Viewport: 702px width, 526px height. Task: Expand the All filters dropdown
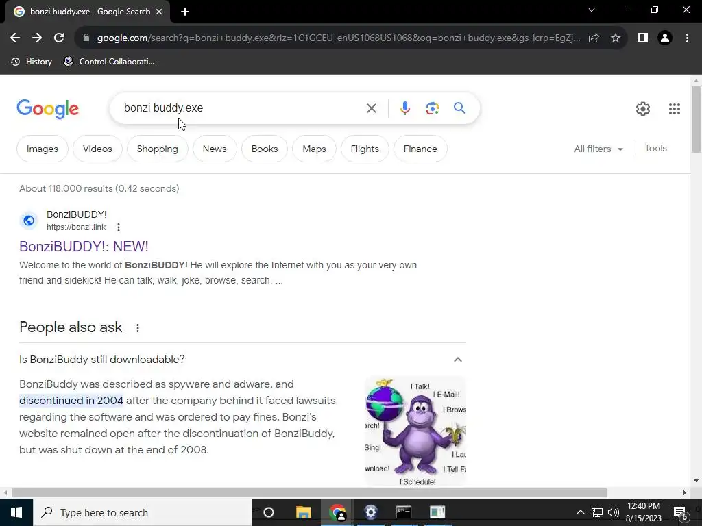click(598, 149)
